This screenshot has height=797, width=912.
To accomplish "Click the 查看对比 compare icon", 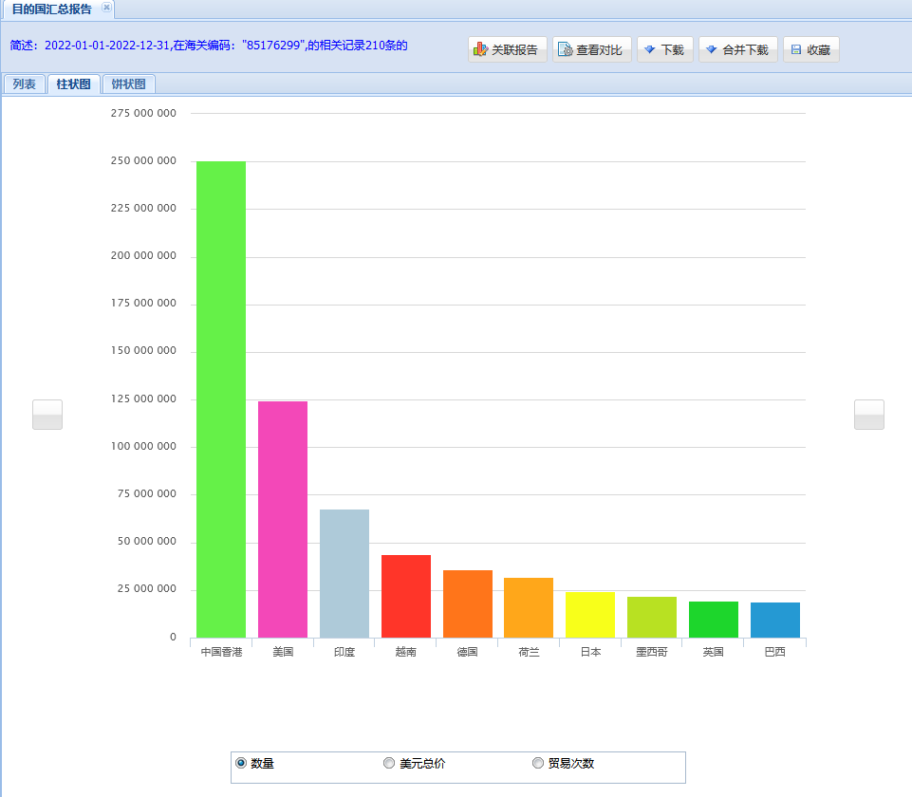I will (565, 49).
